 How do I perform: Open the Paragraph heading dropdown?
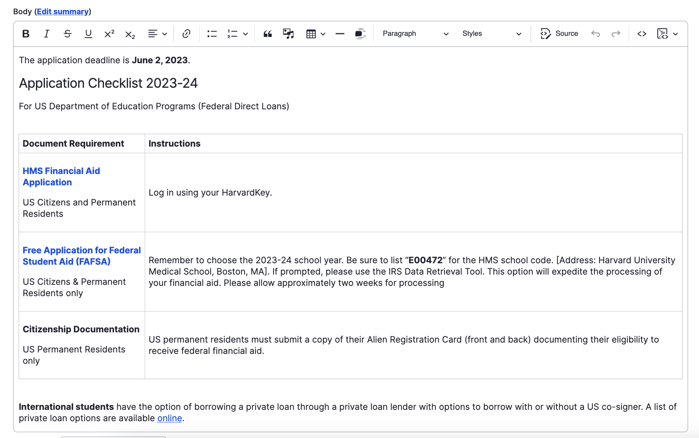pyautogui.click(x=415, y=34)
